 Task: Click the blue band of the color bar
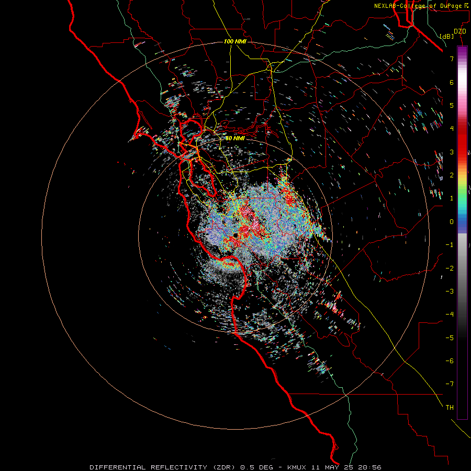462,222
